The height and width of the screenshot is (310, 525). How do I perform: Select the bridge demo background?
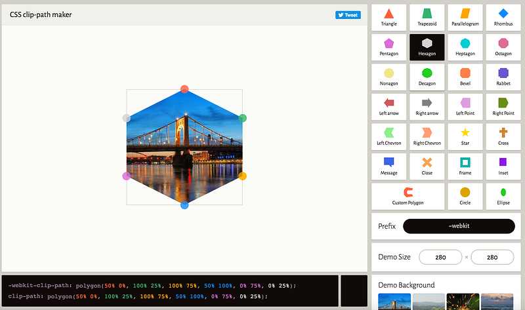click(394, 301)
